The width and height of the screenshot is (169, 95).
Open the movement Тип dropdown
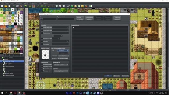pos(63,50)
